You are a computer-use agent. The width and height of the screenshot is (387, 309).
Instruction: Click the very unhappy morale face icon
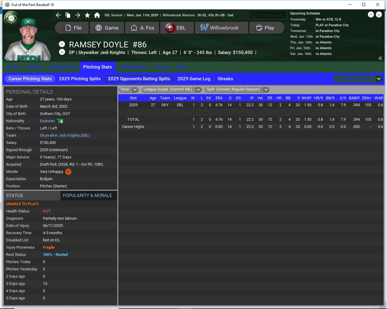click(68, 172)
